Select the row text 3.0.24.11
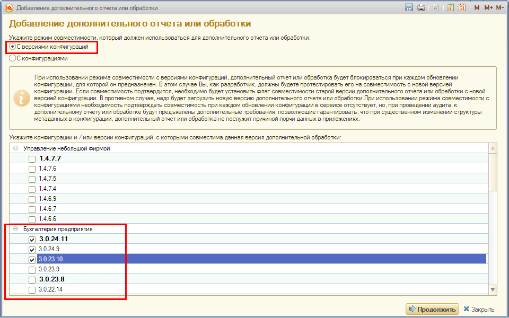Screen dimensions: 509x318 (54, 239)
